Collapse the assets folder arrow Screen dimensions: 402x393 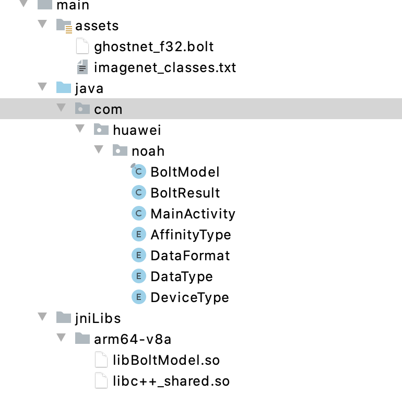coord(43,25)
